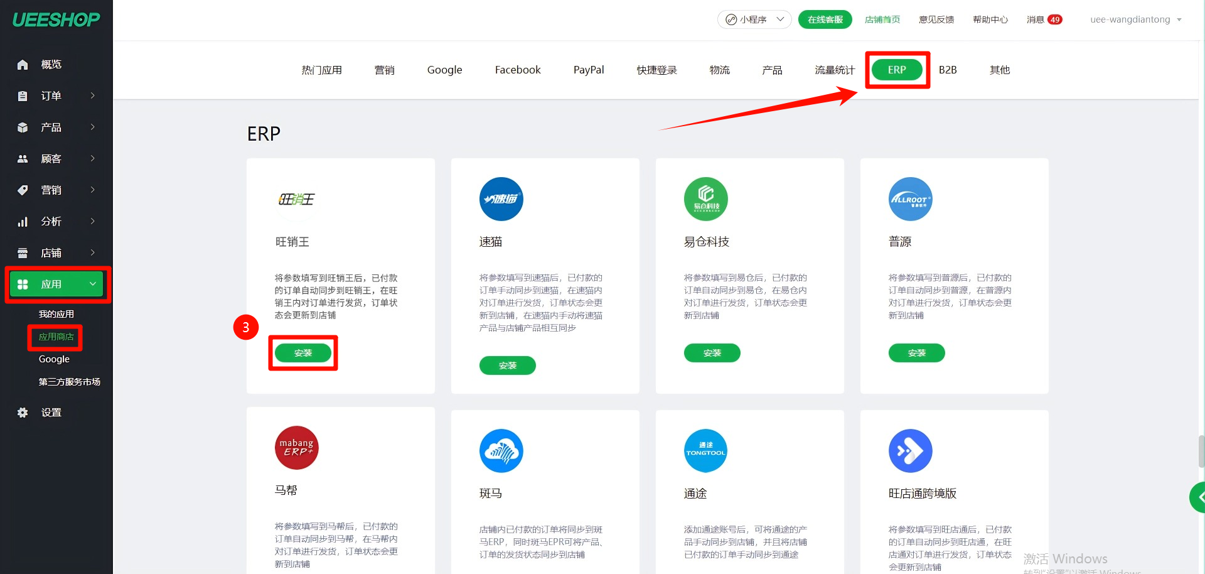Viewport: 1205px width, 574px height.
Task: Open 应用商店 submenu item
Action: tap(56, 337)
